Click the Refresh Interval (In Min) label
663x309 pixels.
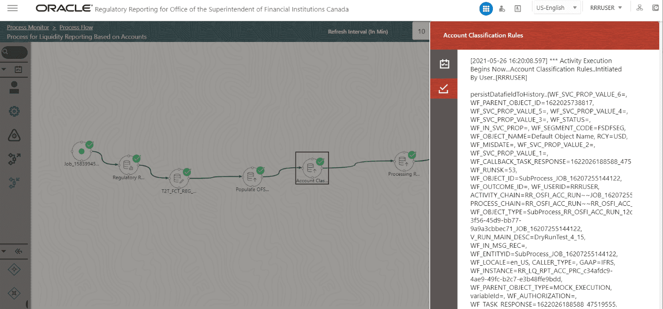(358, 32)
